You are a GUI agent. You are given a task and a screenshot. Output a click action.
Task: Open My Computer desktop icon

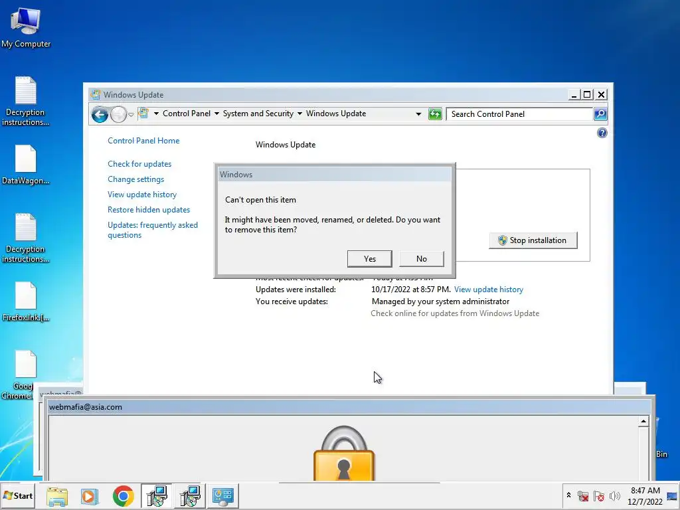click(26, 28)
